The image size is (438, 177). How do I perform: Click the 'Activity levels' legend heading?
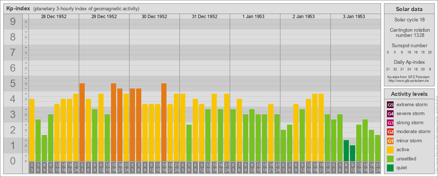tap(409, 94)
